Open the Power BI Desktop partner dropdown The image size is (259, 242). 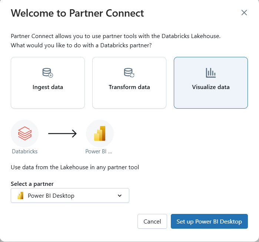(x=70, y=196)
